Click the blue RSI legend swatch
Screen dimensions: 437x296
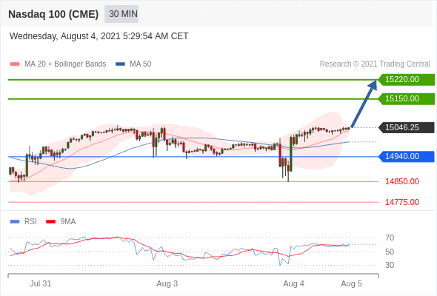(x=15, y=222)
